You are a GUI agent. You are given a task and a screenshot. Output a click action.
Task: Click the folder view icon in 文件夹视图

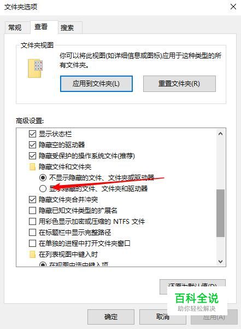coord(35,68)
